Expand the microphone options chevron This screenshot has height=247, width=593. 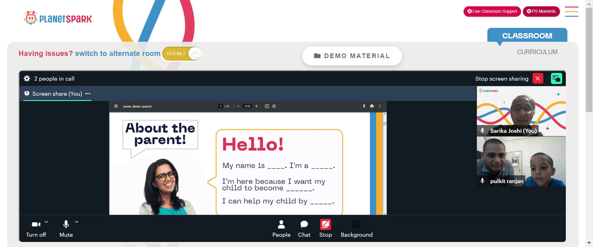(76, 222)
